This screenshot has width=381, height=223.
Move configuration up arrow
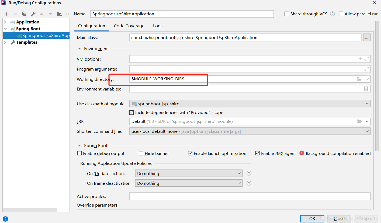(x=42, y=14)
